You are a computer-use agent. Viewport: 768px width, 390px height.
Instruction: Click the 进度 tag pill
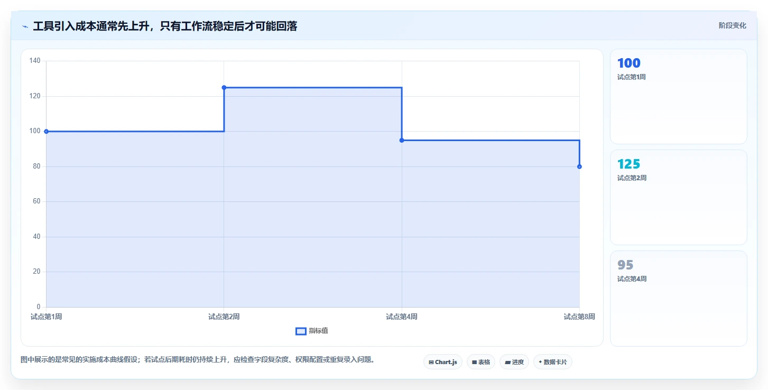click(x=514, y=362)
